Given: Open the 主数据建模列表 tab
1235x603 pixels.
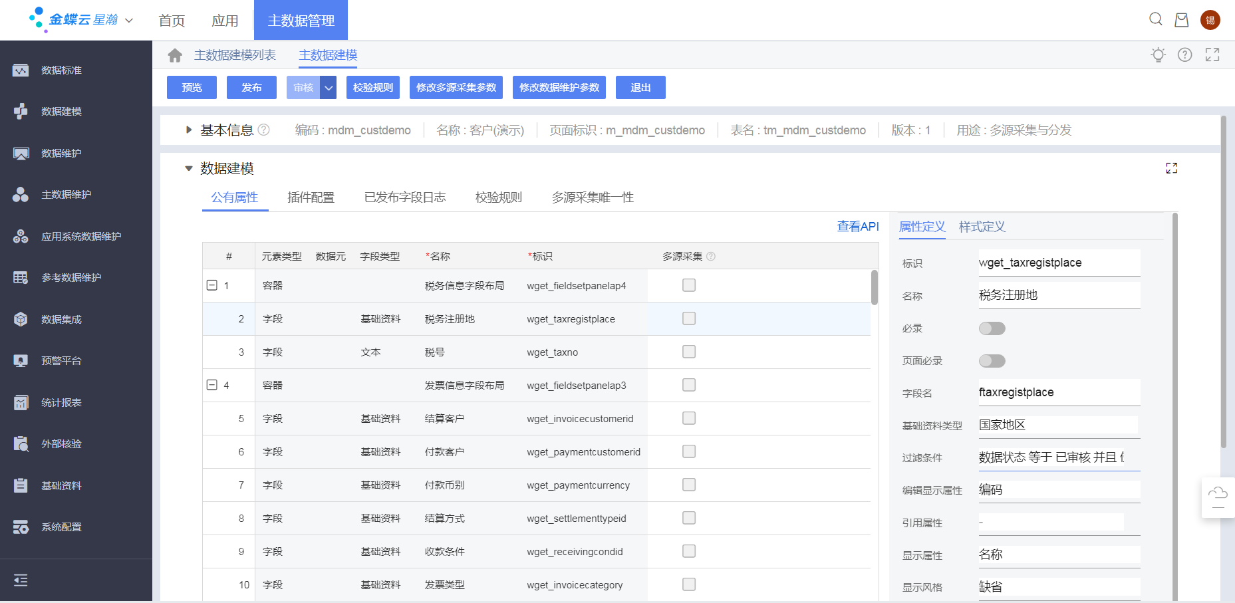Looking at the screenshot, I should coord(235,55).
